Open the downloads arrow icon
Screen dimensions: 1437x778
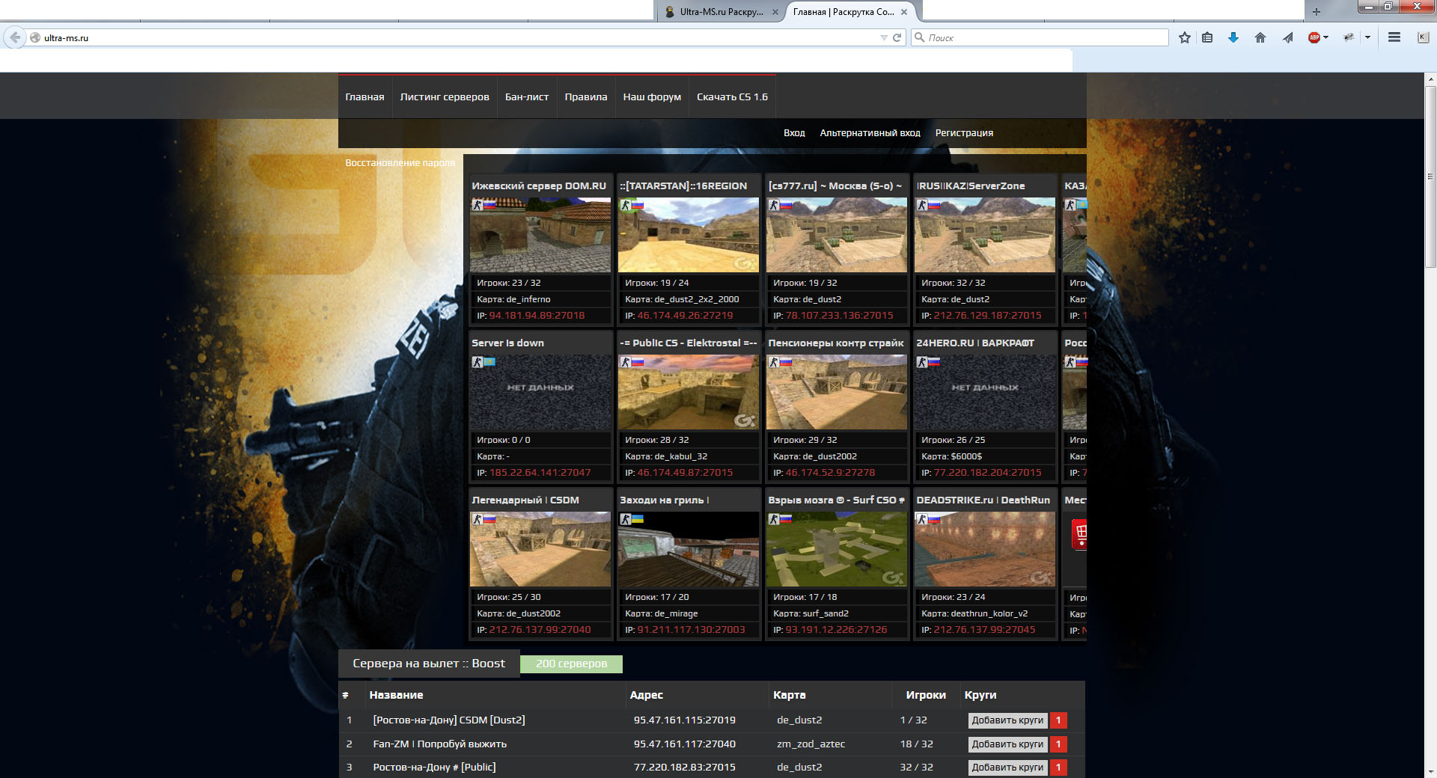1233,37
